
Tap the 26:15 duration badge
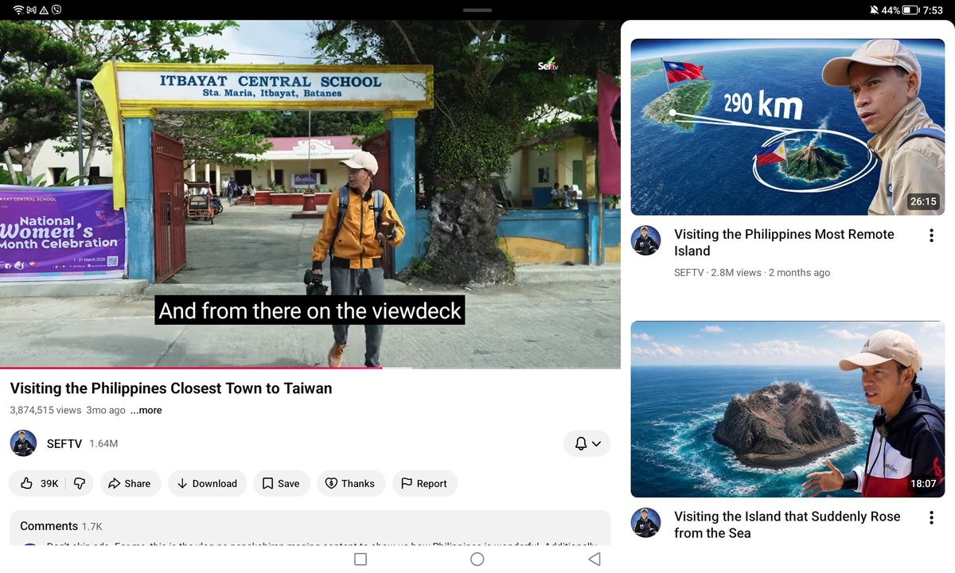[x=923, y=201]
